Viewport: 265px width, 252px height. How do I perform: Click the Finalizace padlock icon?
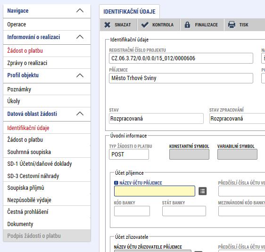coord(187,24)
